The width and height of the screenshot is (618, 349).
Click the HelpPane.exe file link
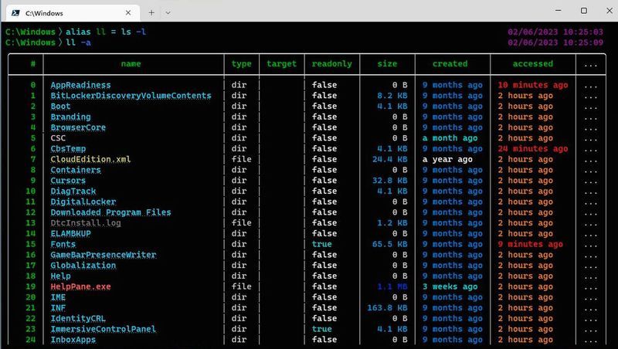click(x=80, y=286)
